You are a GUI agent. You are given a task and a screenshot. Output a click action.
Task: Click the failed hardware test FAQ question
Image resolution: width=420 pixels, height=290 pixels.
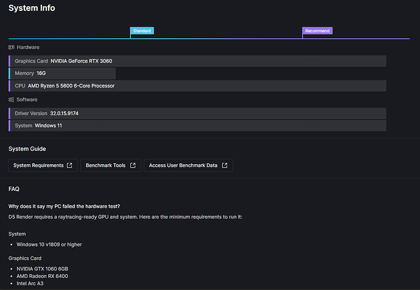point(68,206)
